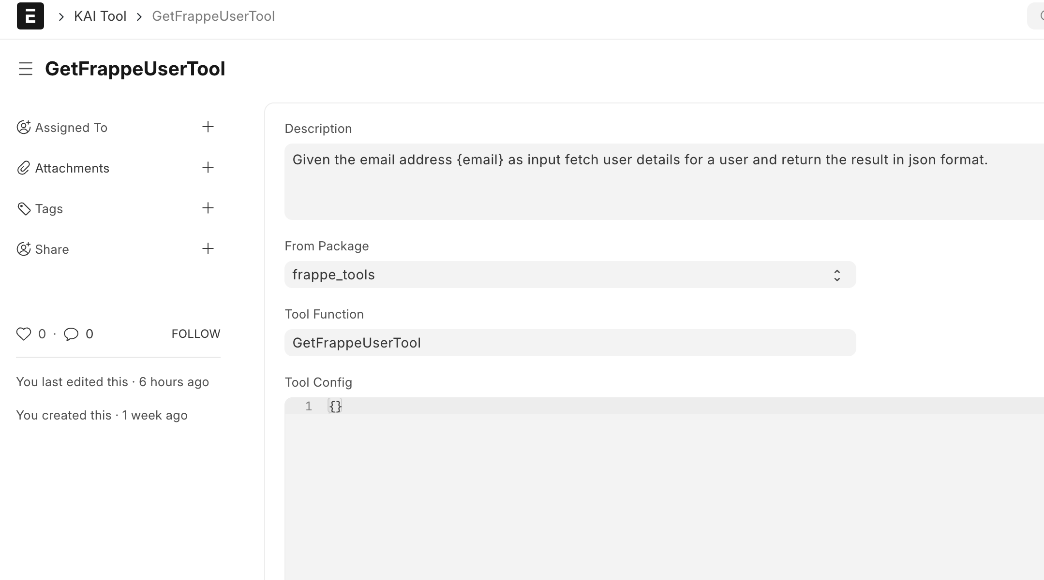
Task: Add an attachment with plus icon
Action: pos(208,168)
